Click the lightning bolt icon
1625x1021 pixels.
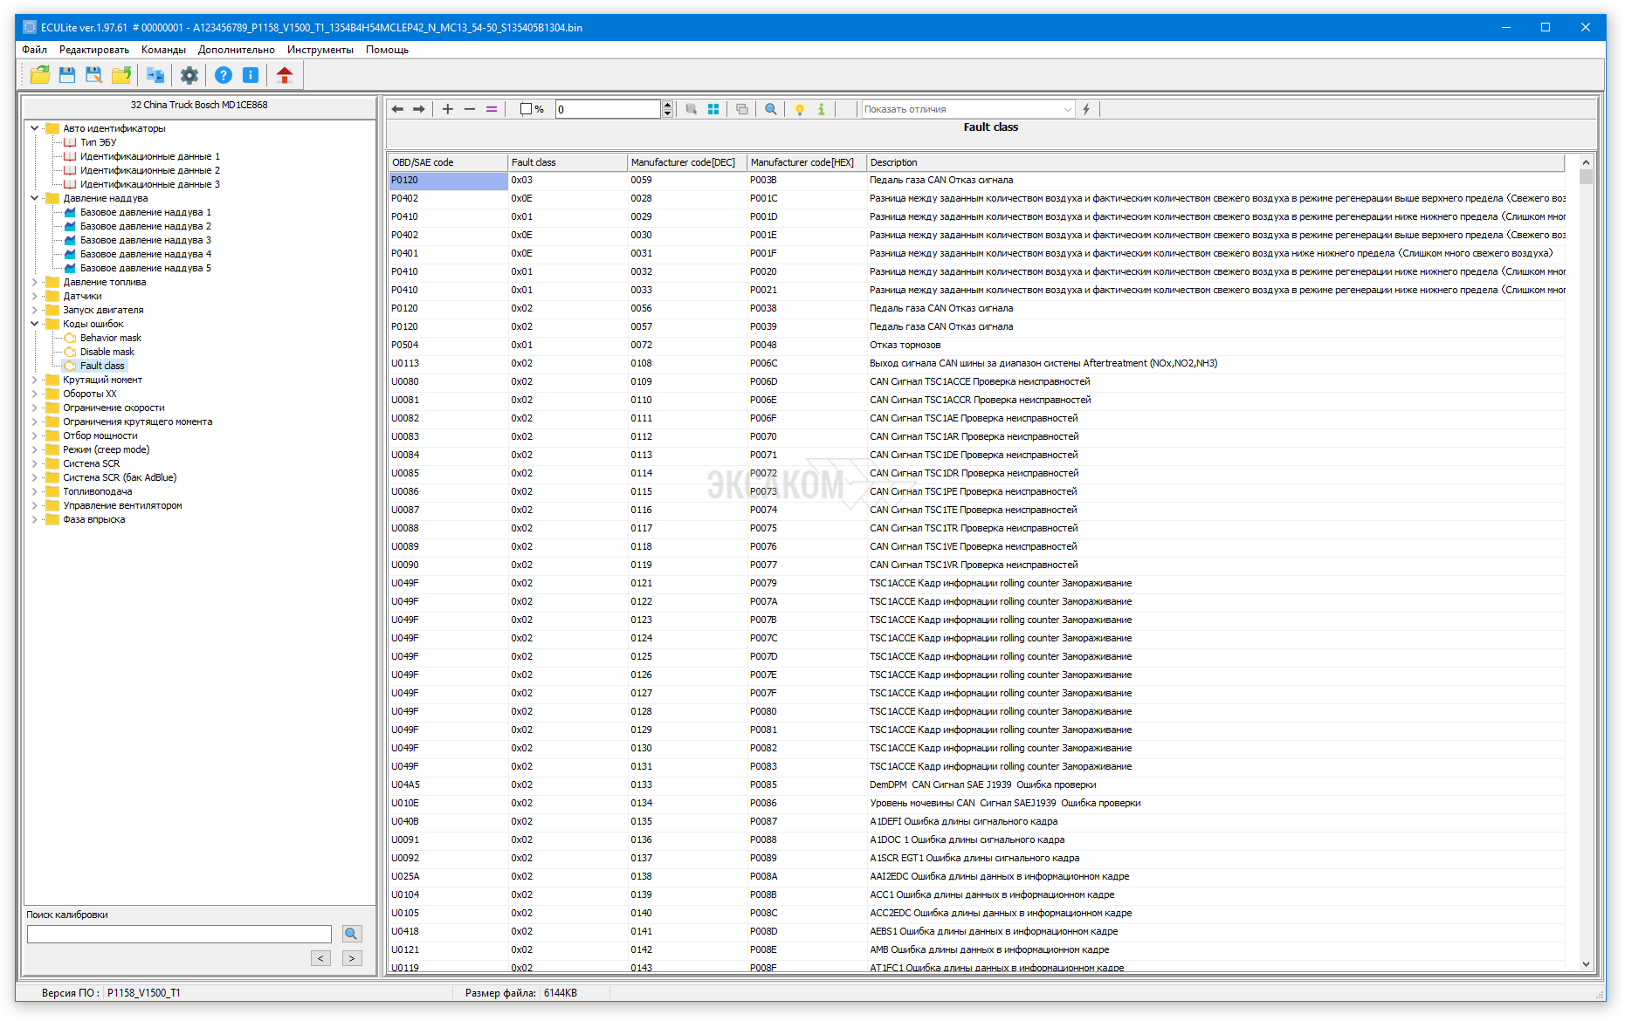point(1086,109)
